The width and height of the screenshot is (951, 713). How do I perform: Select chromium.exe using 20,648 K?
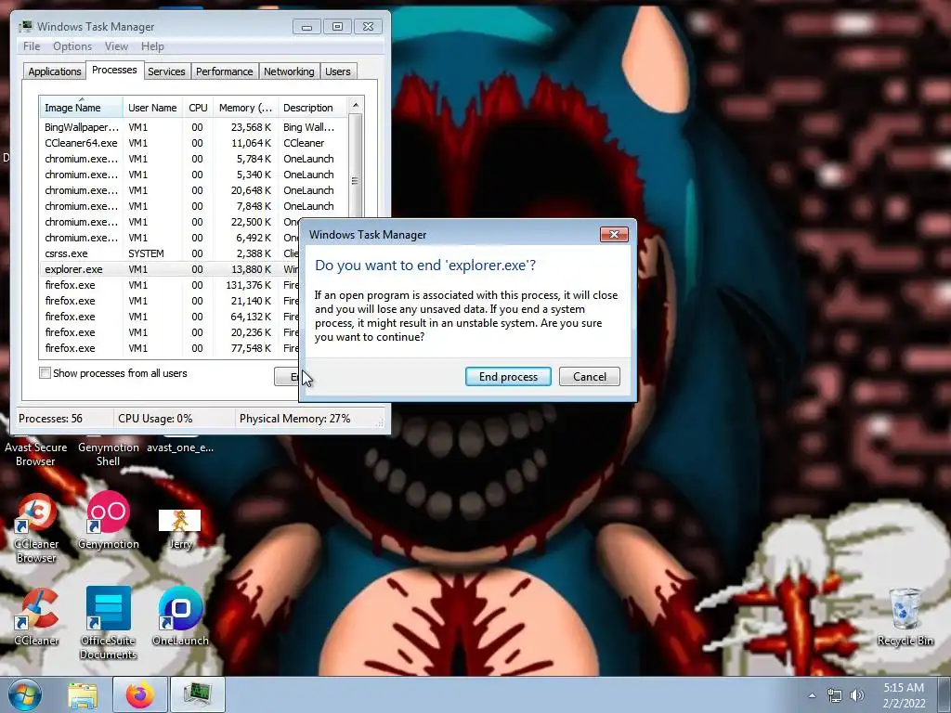coord(193,190)
